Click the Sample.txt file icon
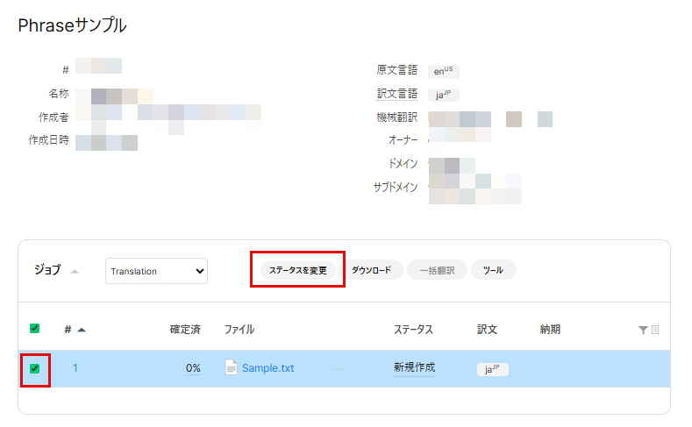692x427 pixels. coord(232,368)
